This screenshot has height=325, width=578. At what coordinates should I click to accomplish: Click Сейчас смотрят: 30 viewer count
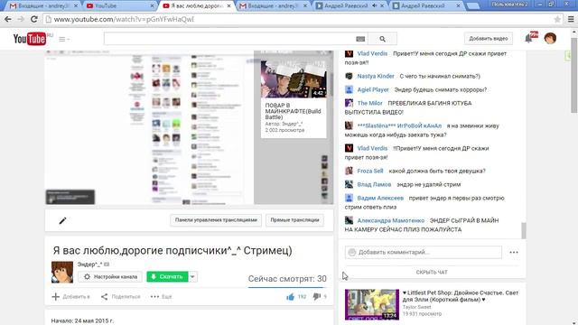point(287,279)
